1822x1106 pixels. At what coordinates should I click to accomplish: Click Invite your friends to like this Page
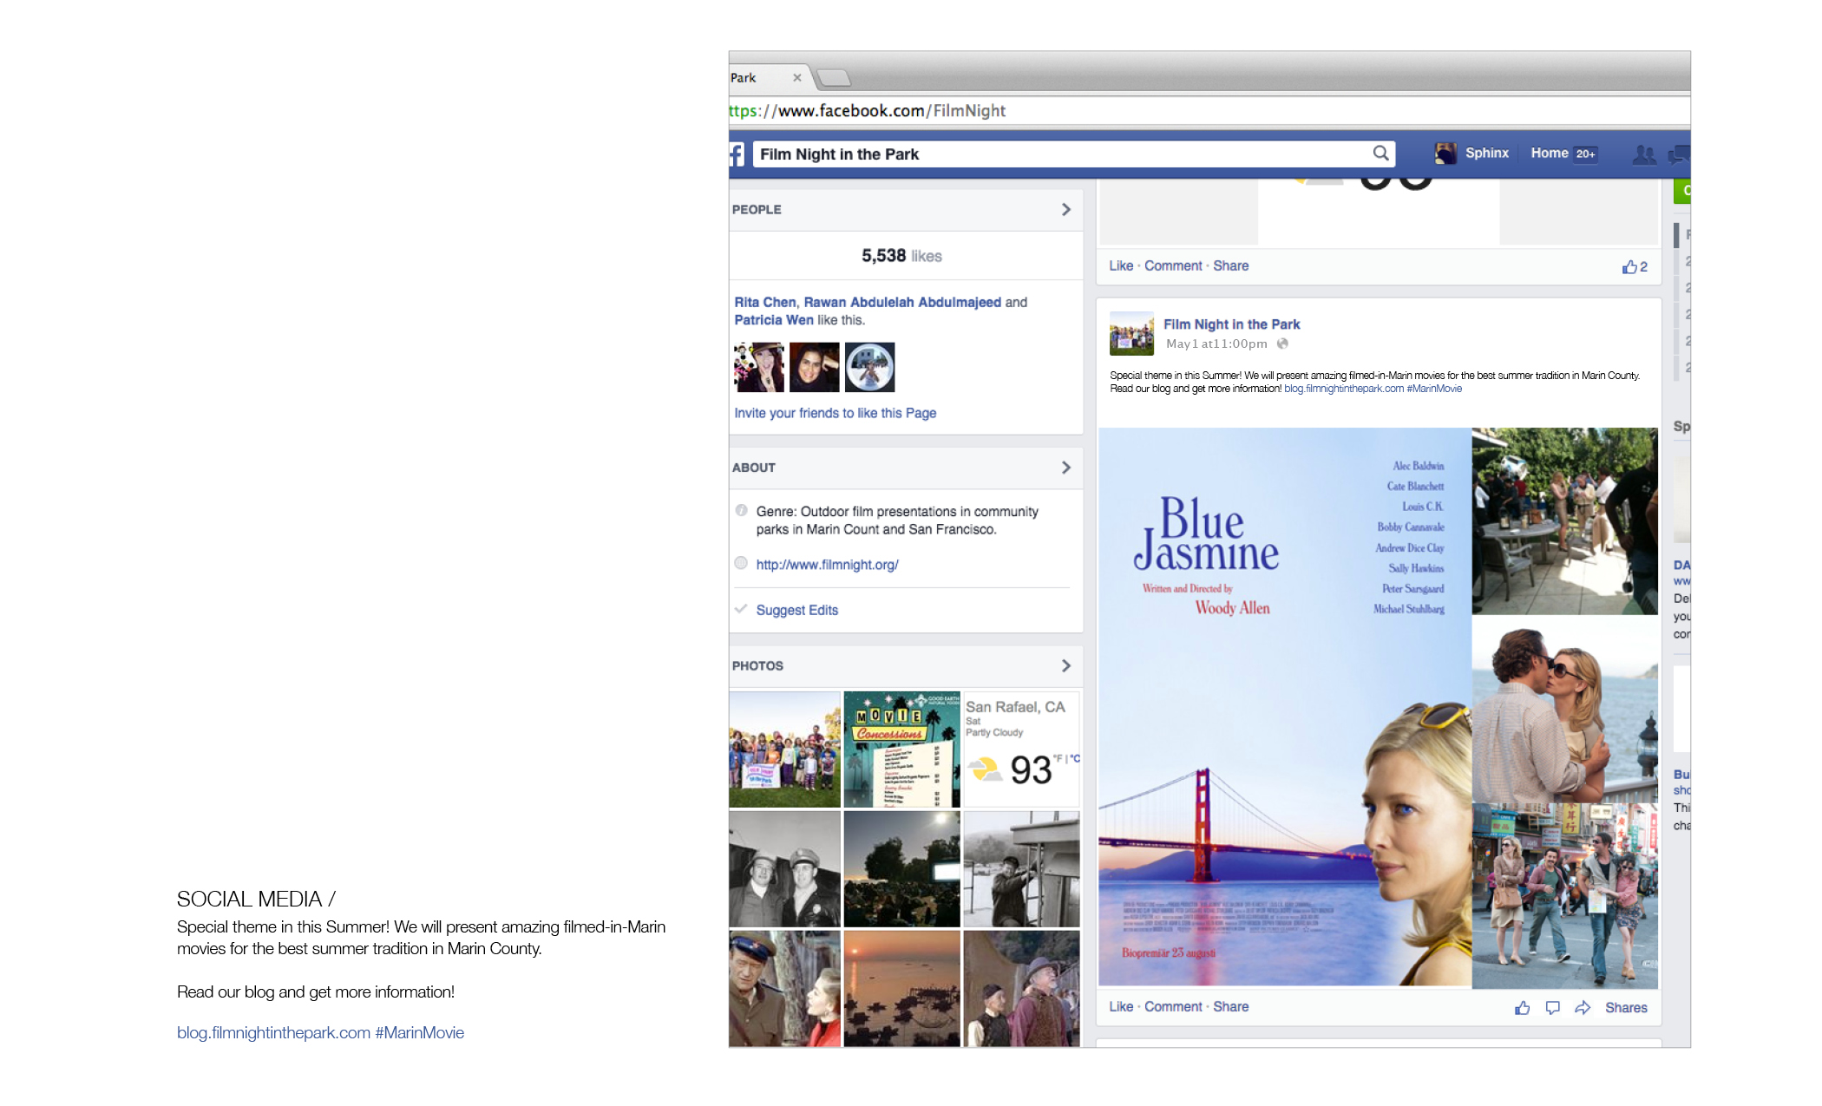coord(835,413)
